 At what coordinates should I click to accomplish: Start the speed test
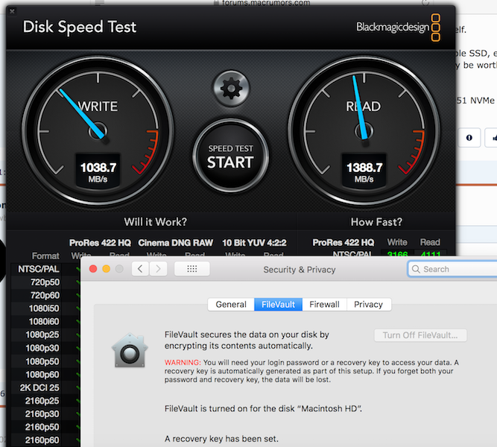pos(231,156)
